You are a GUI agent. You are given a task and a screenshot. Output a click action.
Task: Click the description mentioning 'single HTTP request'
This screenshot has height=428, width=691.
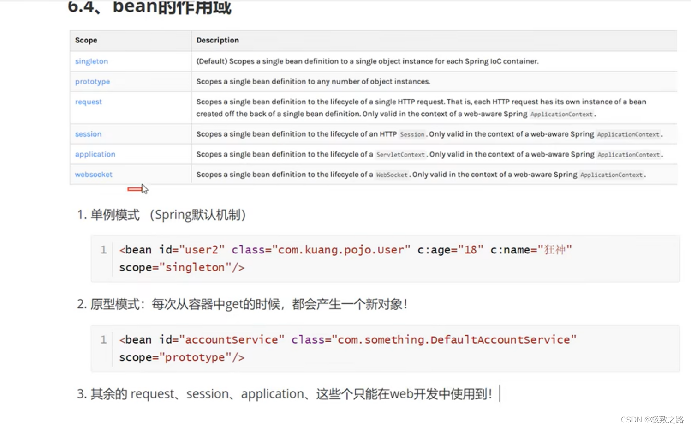point(421,108)
